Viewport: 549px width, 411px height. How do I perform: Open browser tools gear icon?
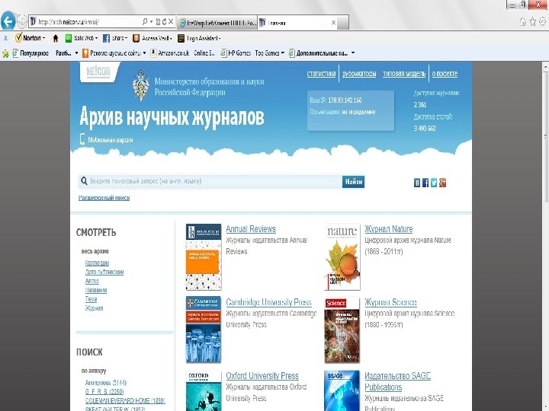click(x=543, y=22)
